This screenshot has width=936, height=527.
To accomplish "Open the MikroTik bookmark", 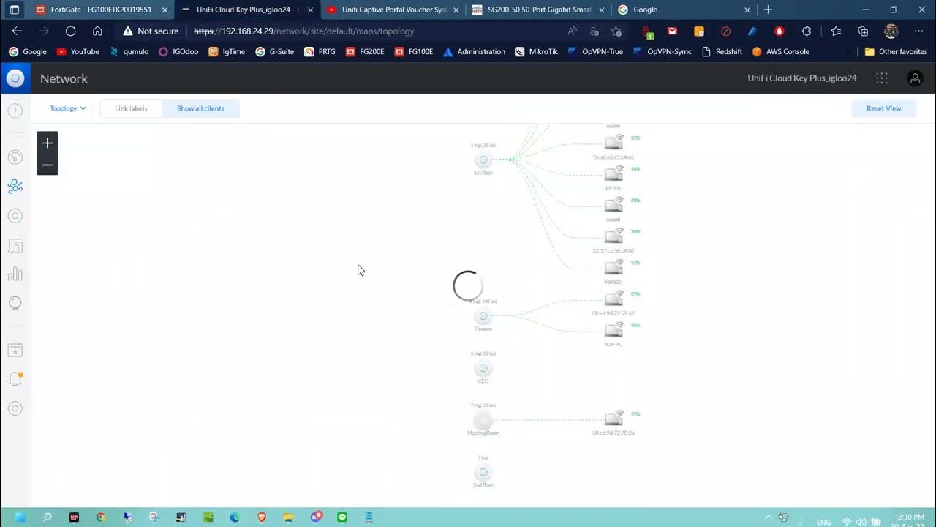I will click(536, 52).
